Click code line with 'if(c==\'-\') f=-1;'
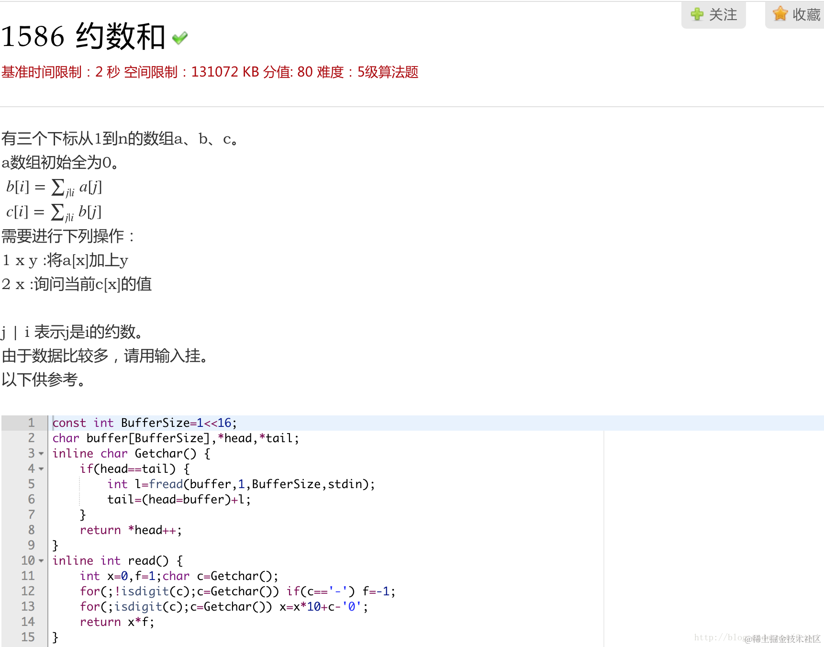Viewport: 824px width, 647px height. [x=238, y=591]
